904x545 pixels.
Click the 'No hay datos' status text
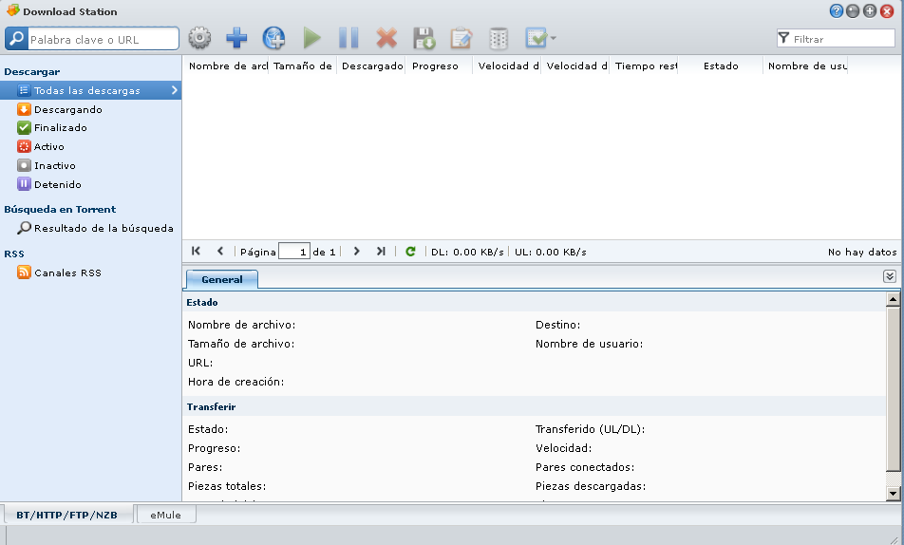click(862, 252)
